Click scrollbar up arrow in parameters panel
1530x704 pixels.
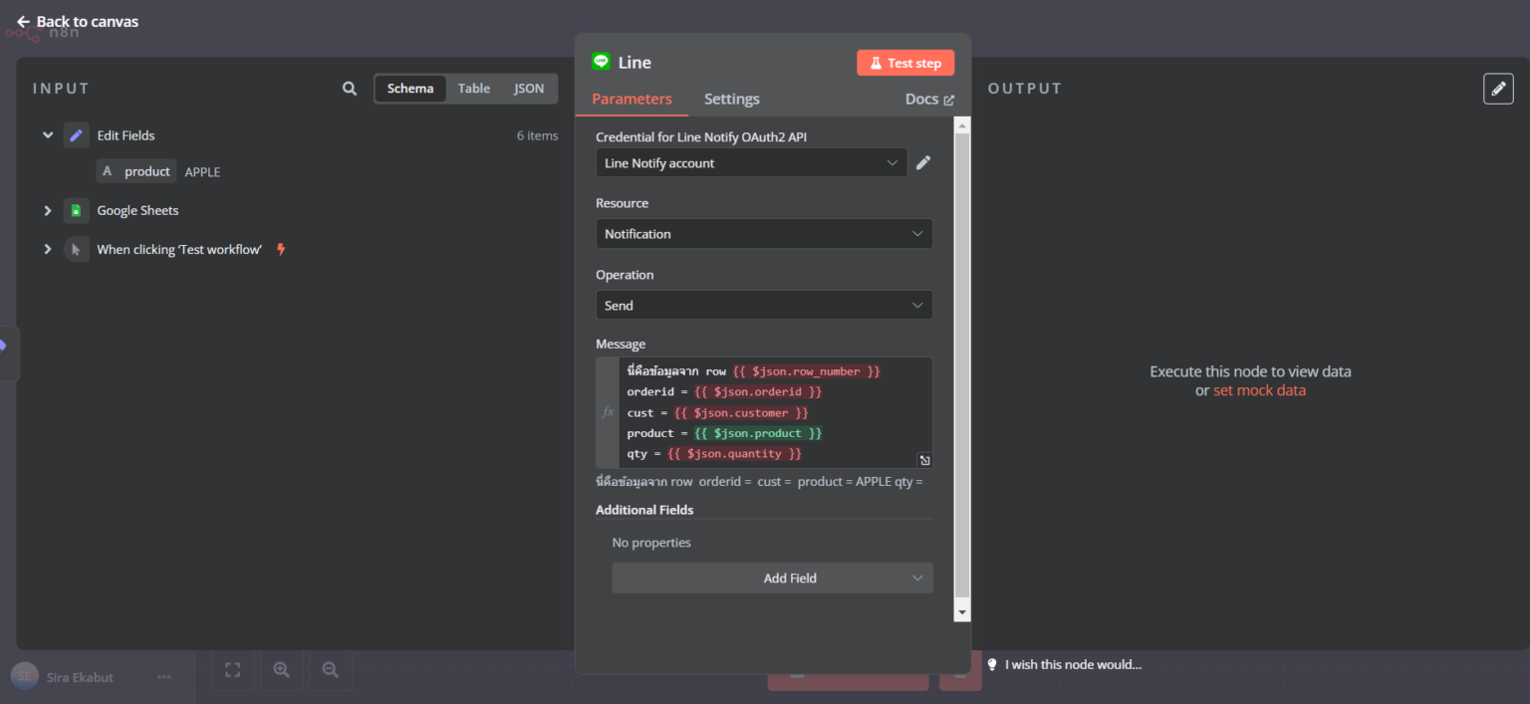962,124
